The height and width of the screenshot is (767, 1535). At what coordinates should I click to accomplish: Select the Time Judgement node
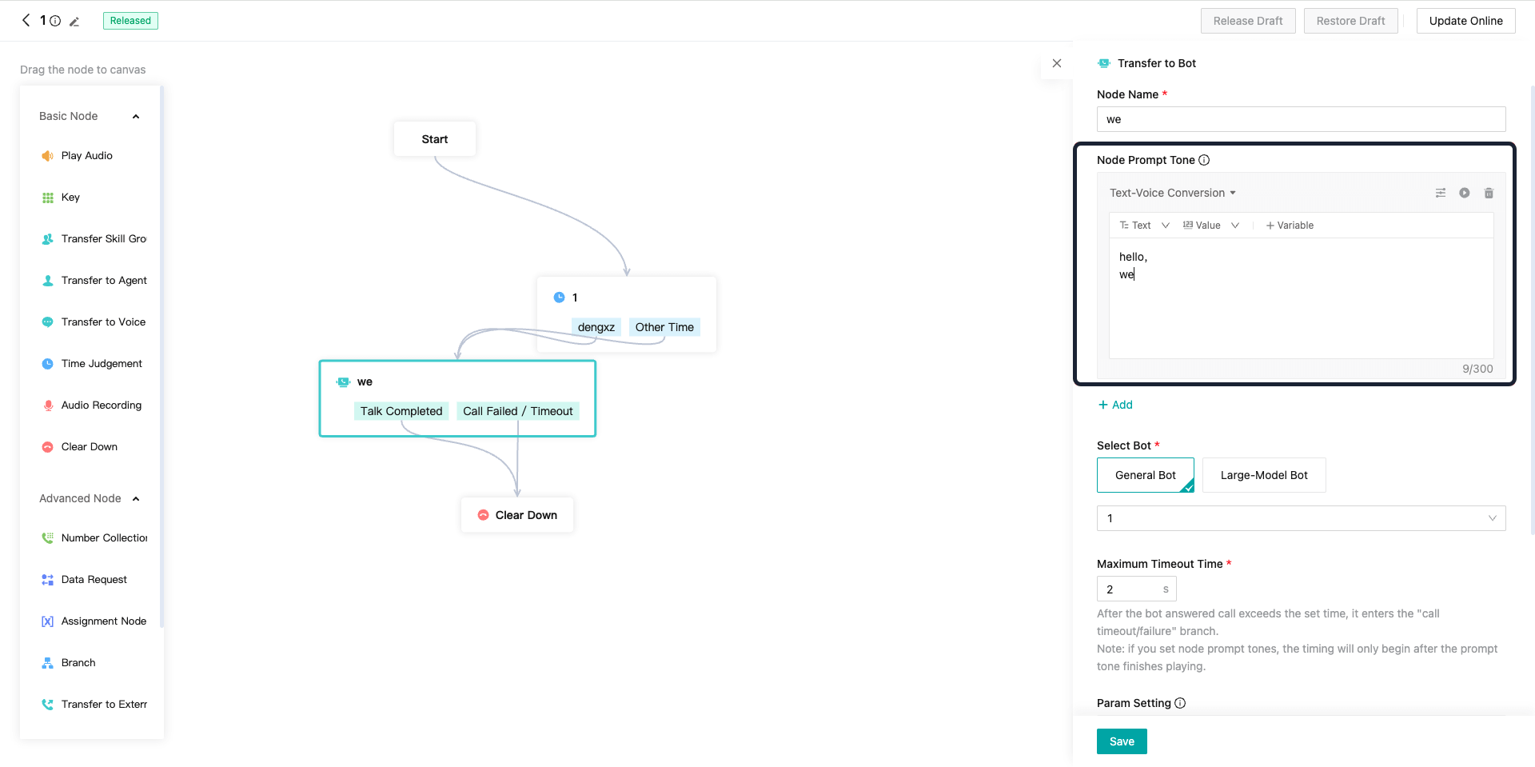[x=101, y=364]
